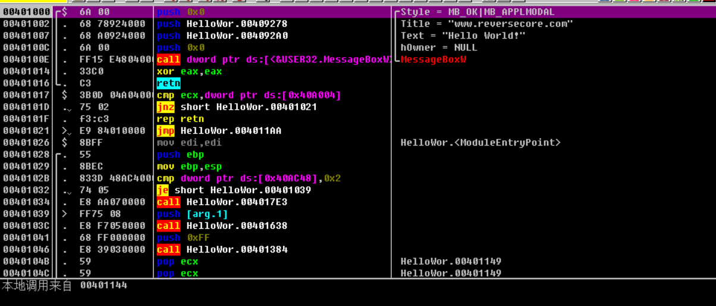Select jmp HelloWor.004011AA
716x306 pixels.
(219, 131)
